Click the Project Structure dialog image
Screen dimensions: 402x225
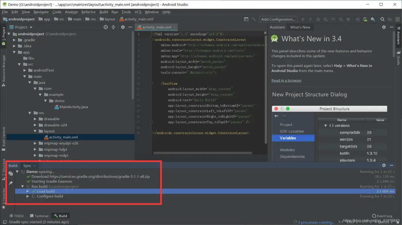click(330, 134)
